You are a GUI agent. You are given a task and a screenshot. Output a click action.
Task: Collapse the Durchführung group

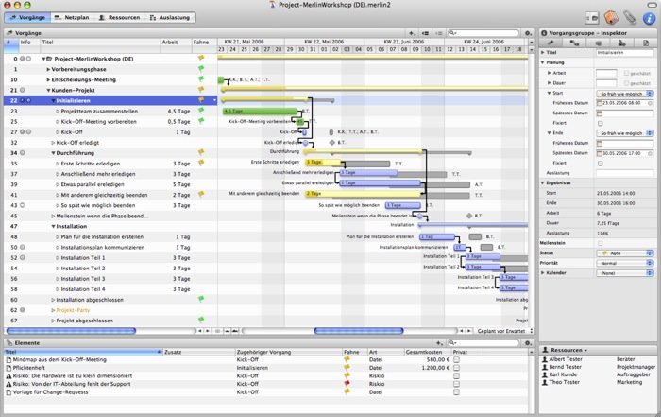(x=53, y=153)
